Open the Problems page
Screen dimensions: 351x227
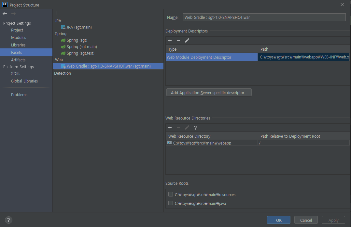(x=19, y=95)
